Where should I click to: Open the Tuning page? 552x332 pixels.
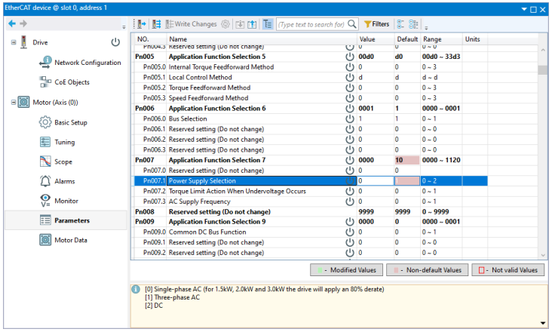point(64,143)
